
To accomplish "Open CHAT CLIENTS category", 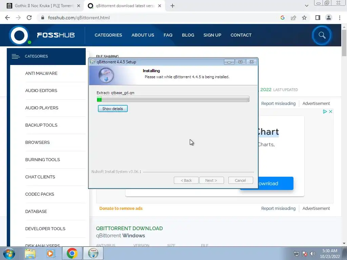I will click(x=40, y=177).
